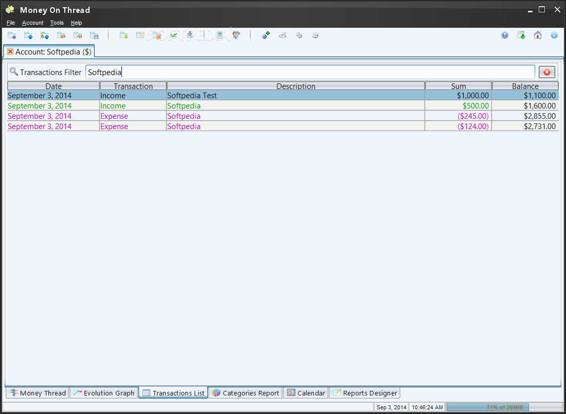566x414 pixels.
Task: Select the $1,000.00 sum cell
Action: pos(458,96)
